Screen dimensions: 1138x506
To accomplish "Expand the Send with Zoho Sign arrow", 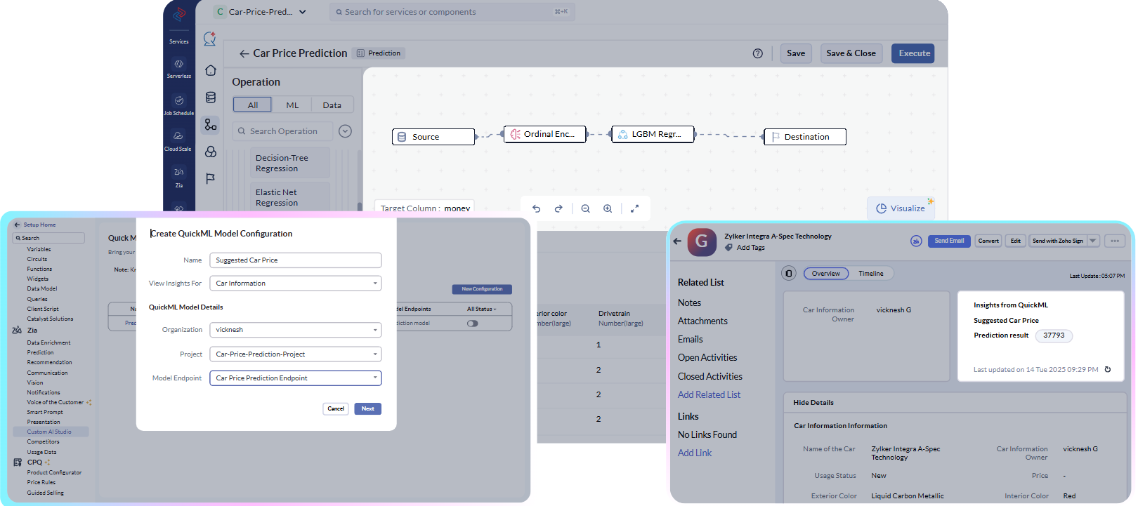I will (1093, 241).
